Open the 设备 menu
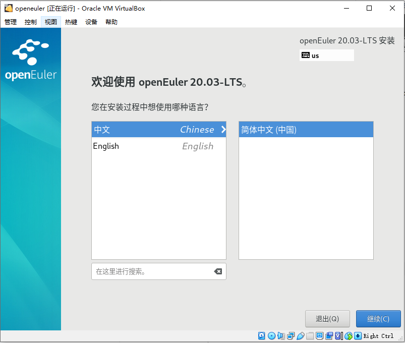Screen dimensions: 405x343 click(91, 22)
